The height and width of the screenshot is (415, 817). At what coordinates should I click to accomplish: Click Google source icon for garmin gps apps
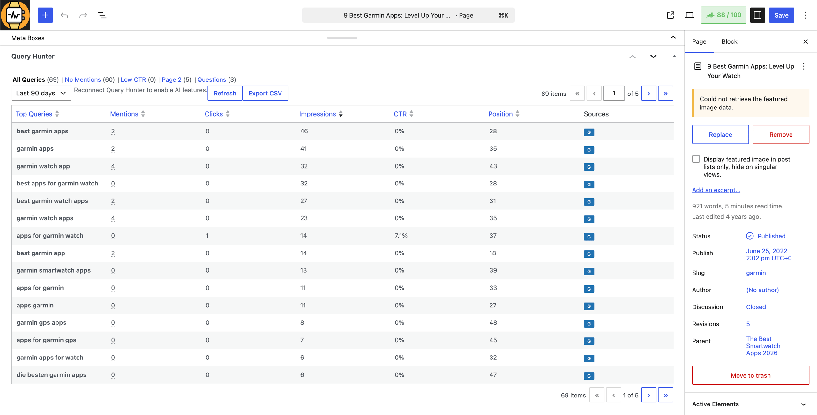pos(589,324)
